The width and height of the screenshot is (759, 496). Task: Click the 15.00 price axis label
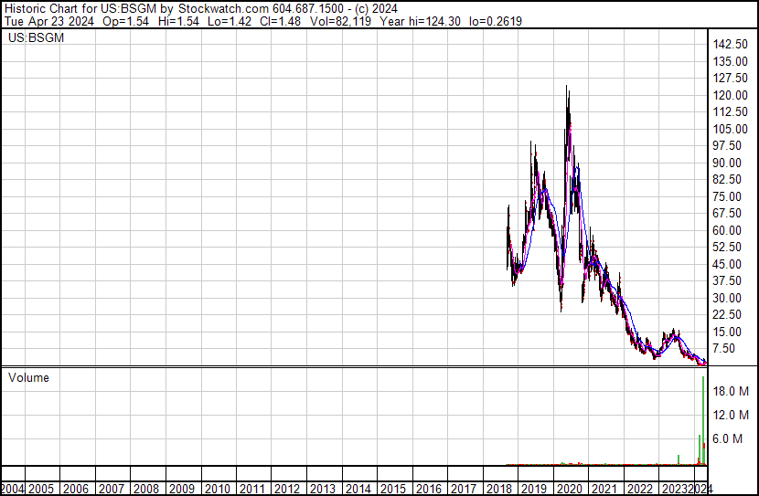pyautogui.click(x=727, y=332)
